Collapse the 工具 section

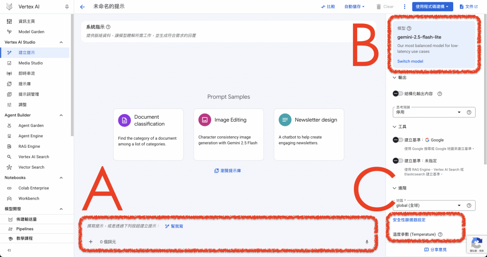[395, 127]
